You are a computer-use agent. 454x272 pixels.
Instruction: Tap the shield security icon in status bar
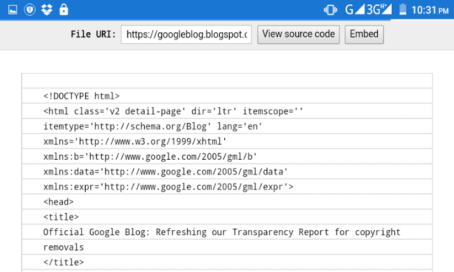(x=30, y=10)
